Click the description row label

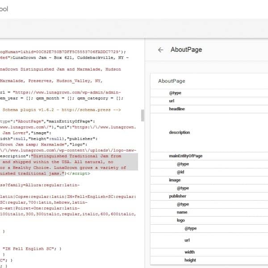(x=180, y=133)
